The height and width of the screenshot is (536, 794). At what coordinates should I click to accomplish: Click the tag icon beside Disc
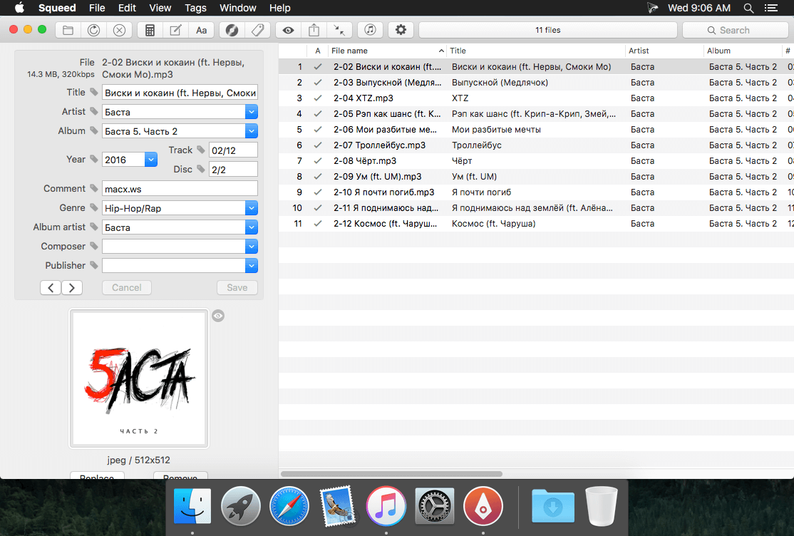tap(201, 169)
